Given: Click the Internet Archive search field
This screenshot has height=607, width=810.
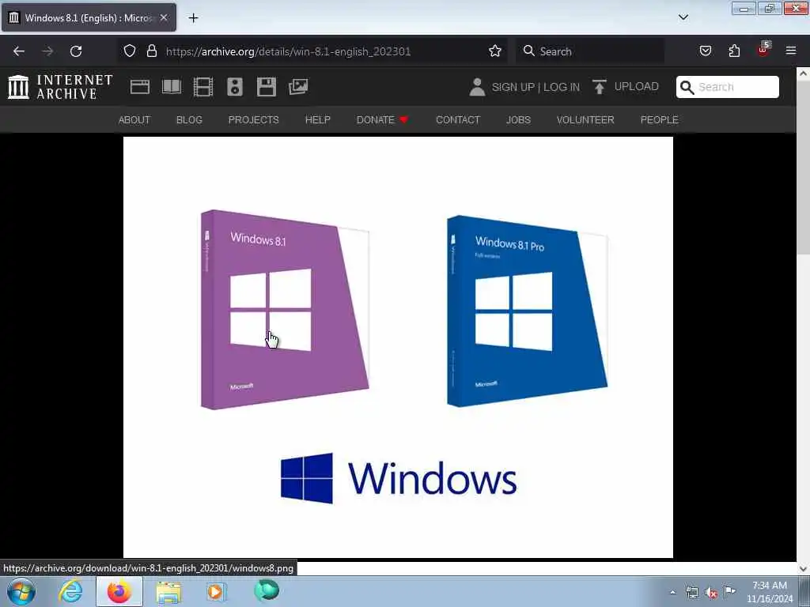Looking at the screenshot, I should [x=728, y=87].
